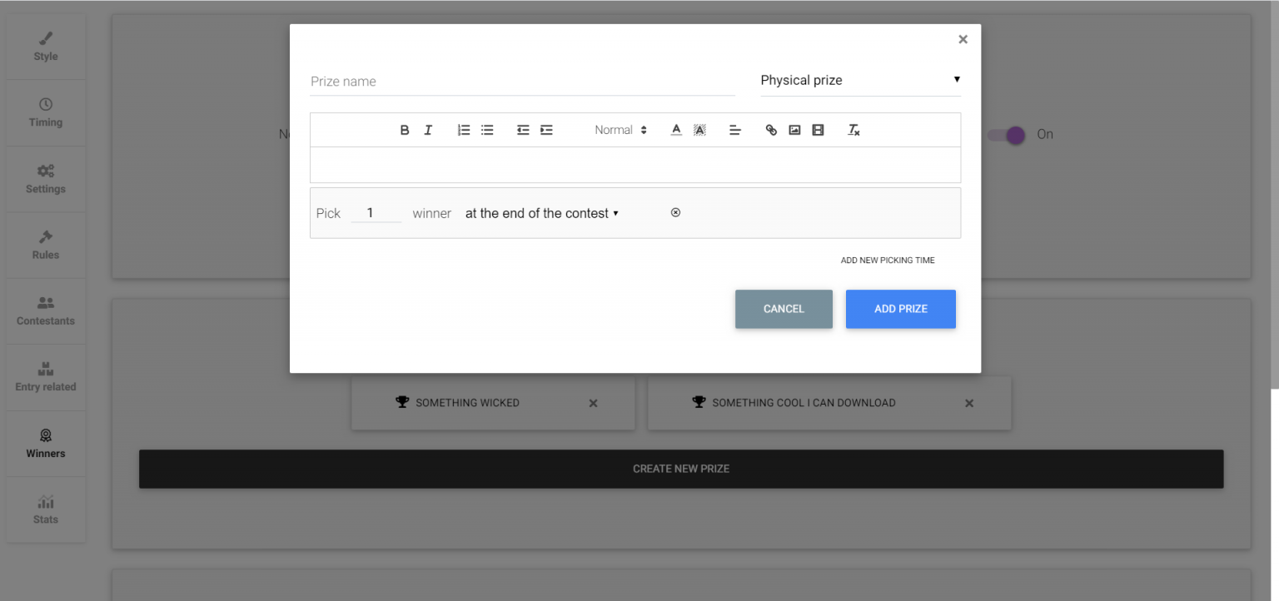Apply ordered list formatting

(465, 130)
